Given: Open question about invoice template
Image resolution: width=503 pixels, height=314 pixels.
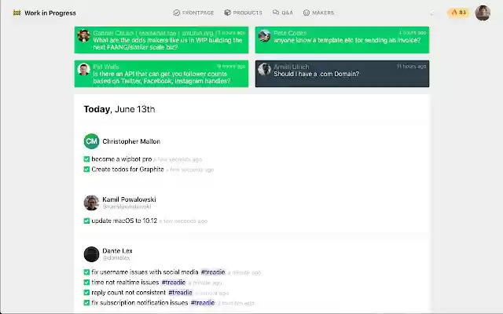Looking at the screenshot, I should point(342,40).
